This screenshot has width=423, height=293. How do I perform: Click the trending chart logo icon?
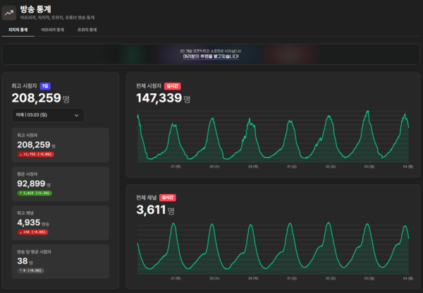11,13
